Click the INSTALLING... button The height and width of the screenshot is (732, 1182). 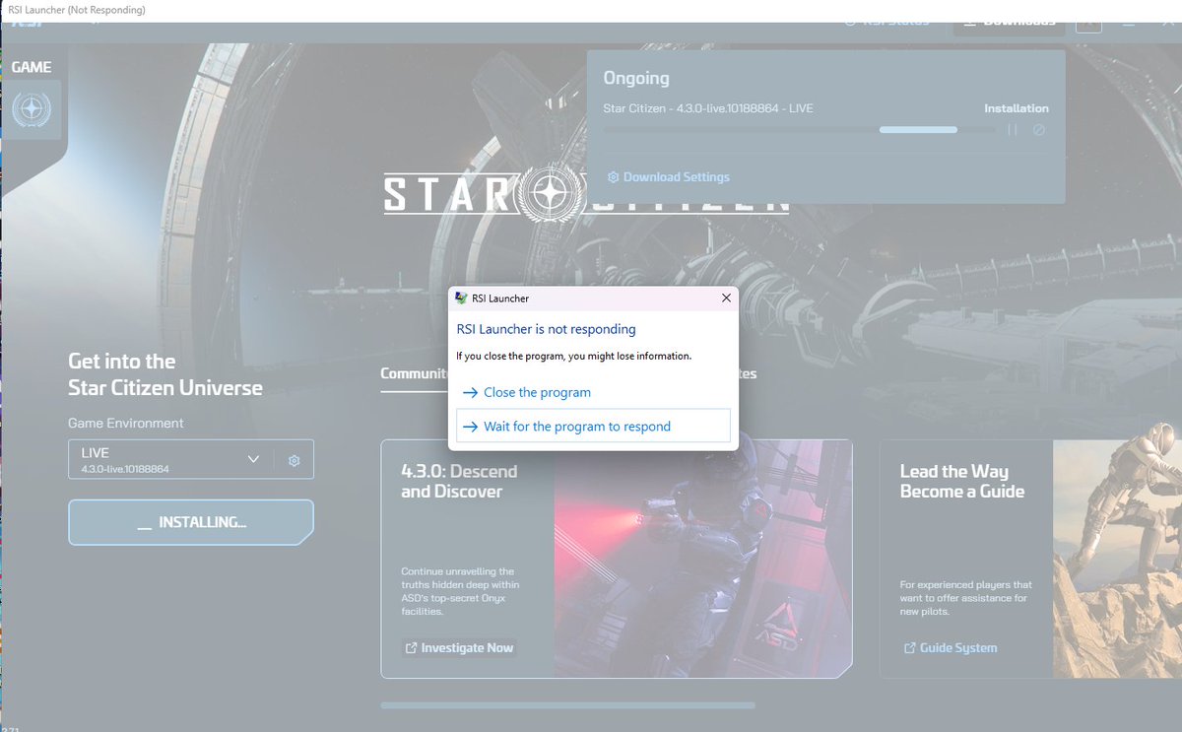point(191,522)
